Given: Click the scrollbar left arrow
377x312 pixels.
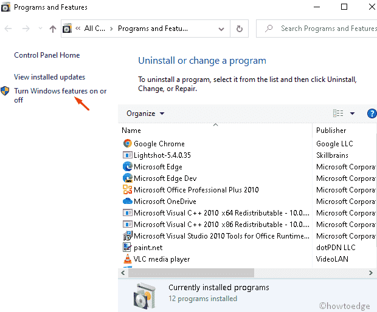Looking at the screenshot, I should pyautogui.click(x=123, y=273).
